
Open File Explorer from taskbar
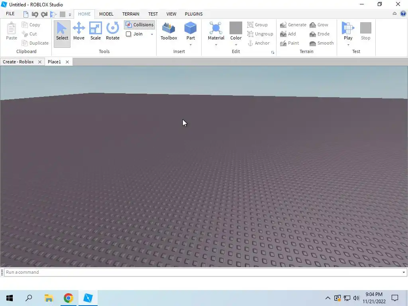click(49, 298)
